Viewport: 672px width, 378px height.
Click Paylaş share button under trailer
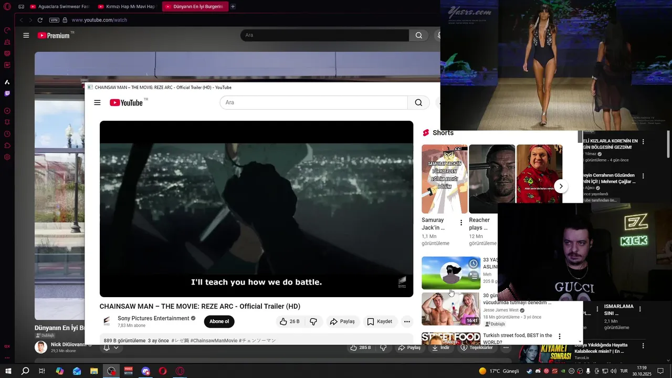342,321
